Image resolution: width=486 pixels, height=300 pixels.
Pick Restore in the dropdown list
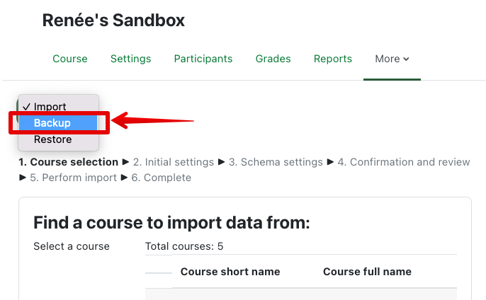pos(52,139)
